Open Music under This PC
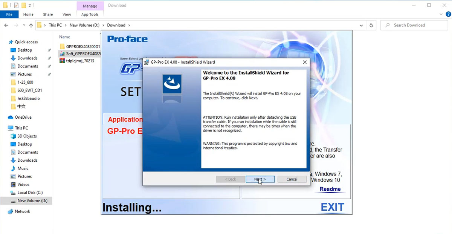The height and width of the screenshot is (234, 452). [23, 168]
